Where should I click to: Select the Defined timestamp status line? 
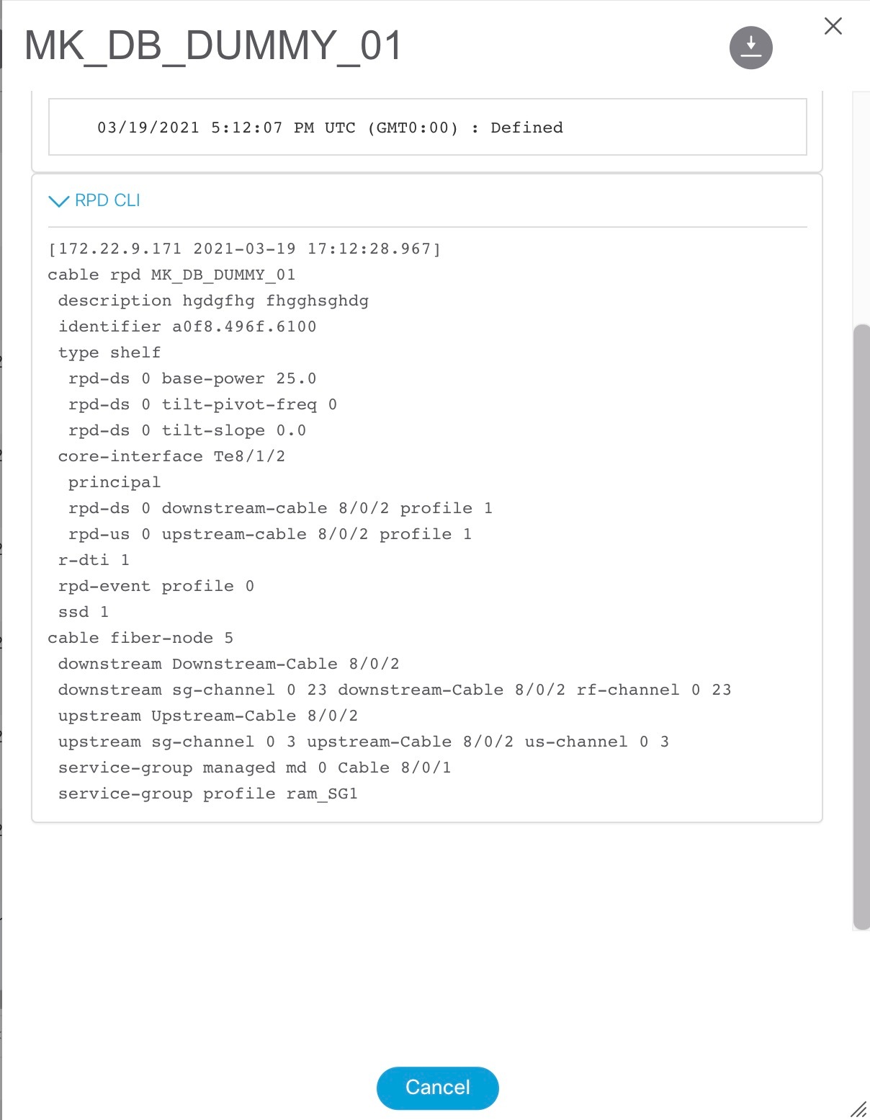point(329,127)
